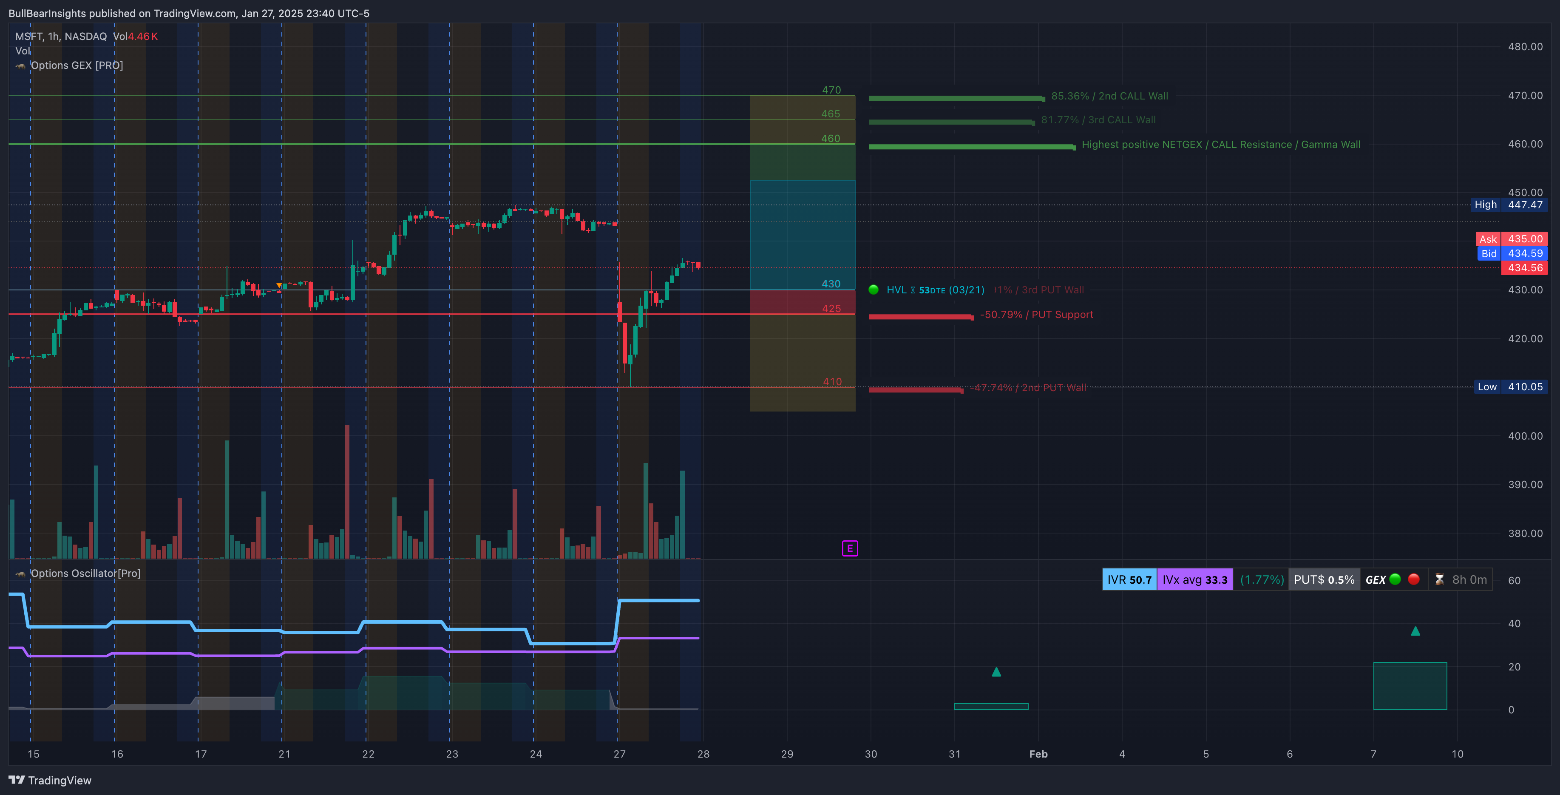
Task: Click the Options Oscillator[Pro] indicator icon
Action: [x=21, y=574]
